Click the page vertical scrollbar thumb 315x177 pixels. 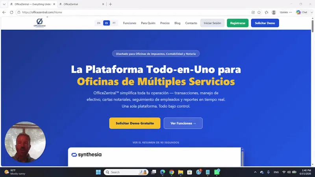click(x=313, y=26)
